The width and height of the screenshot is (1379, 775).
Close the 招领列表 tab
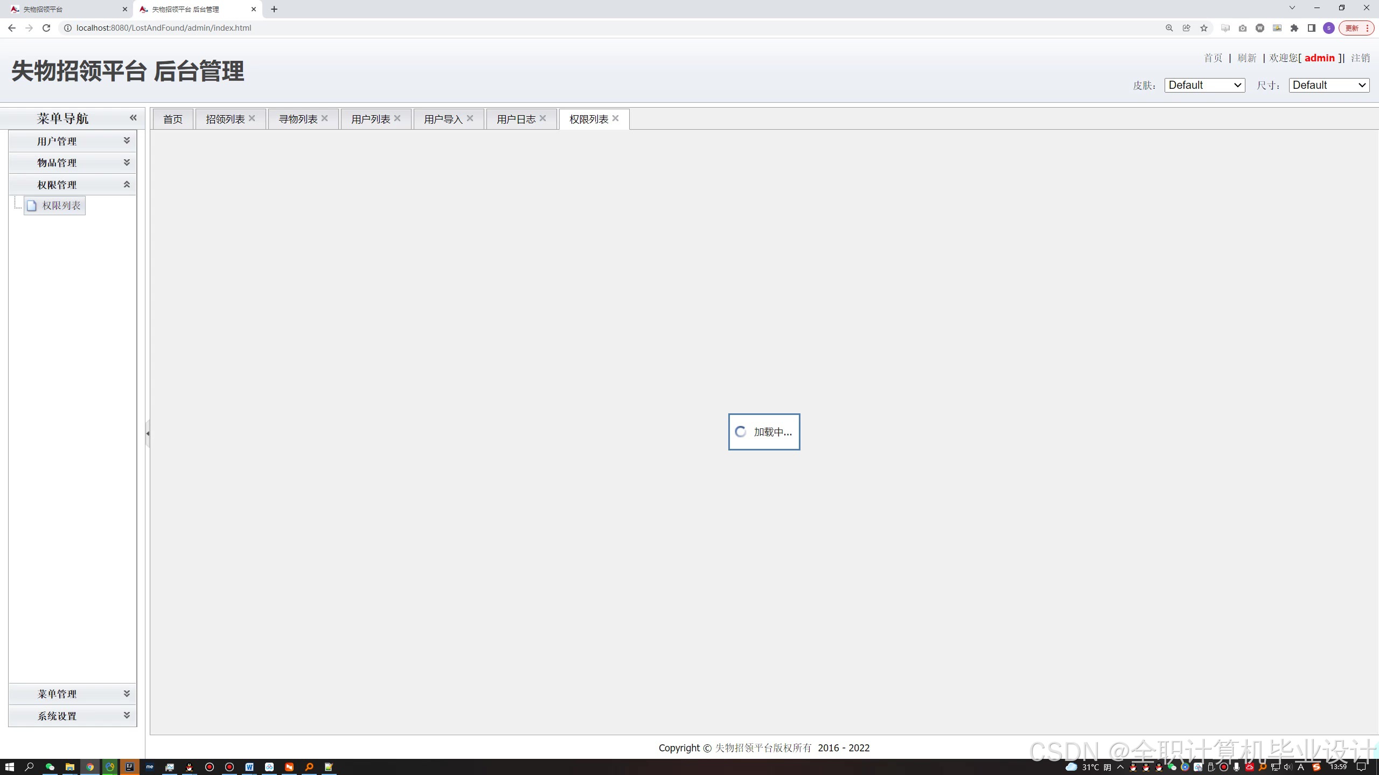point(252,118)
